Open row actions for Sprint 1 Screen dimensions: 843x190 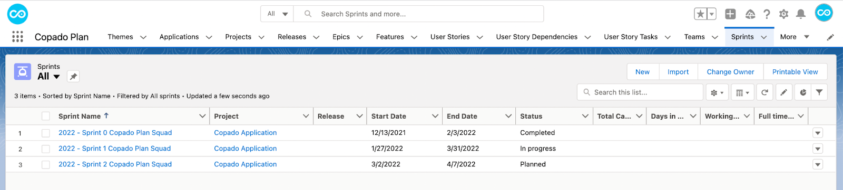tap(818, 149)
